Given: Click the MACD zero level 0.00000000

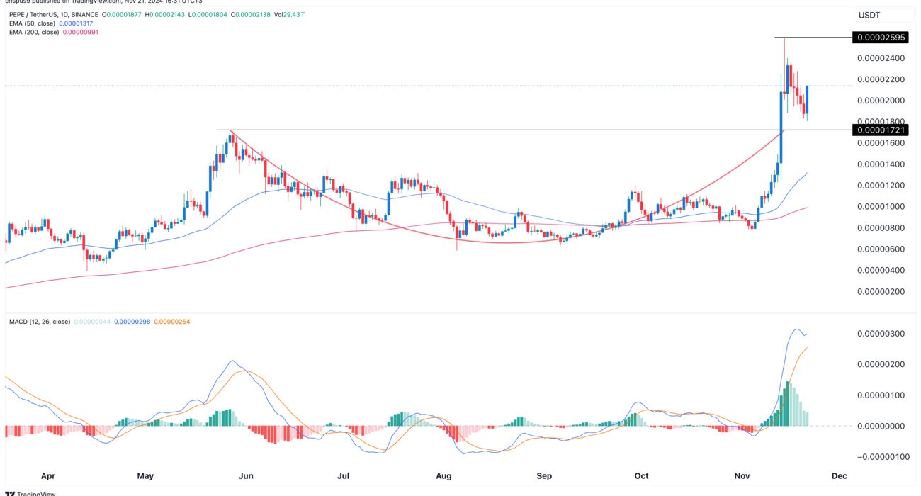Looking at the screenshot, I should [880, 426].
